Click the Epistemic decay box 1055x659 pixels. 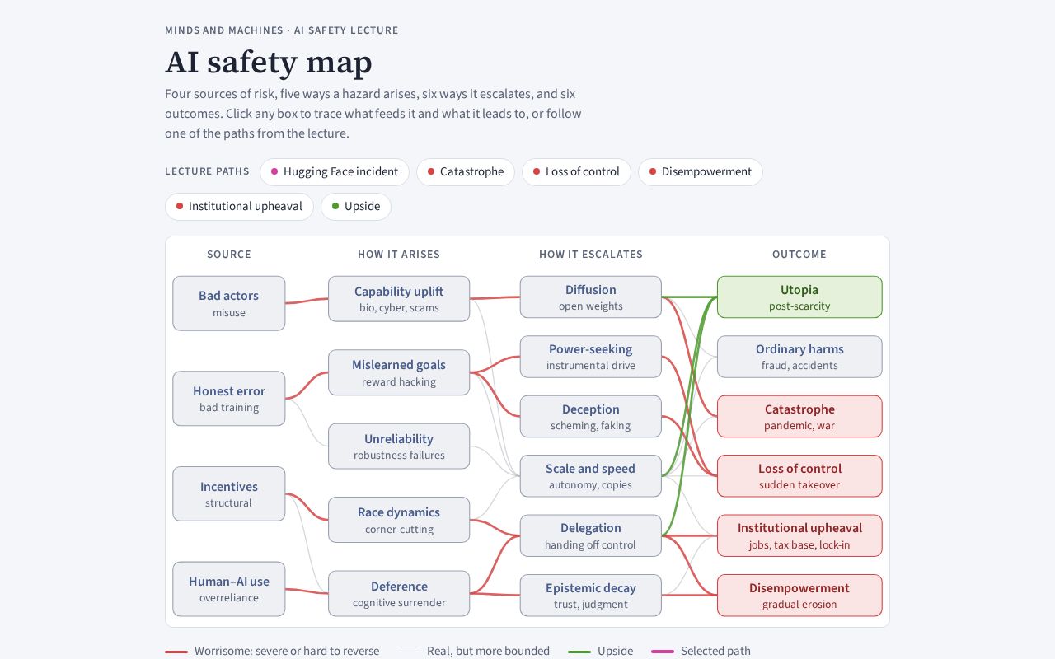tap(591, 596)
